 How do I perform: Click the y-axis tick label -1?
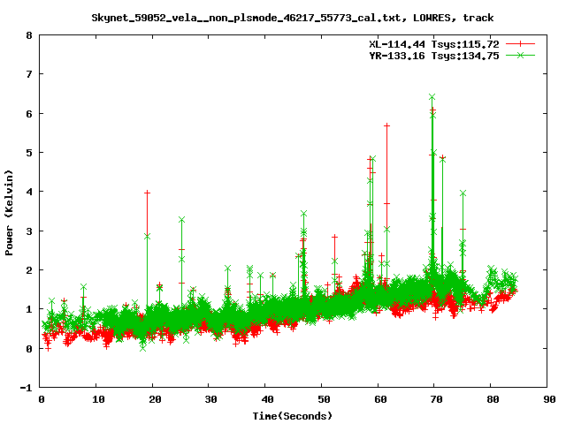coord(27,388)
